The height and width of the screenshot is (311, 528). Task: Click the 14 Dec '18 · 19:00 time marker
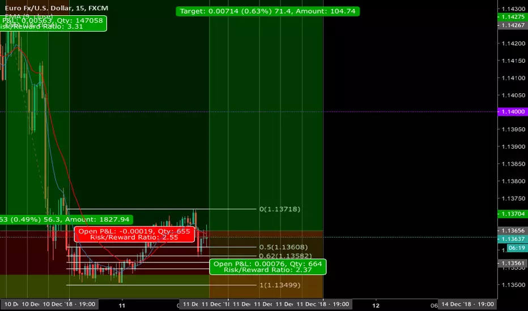pyautogui.click(x=467, y=304)
